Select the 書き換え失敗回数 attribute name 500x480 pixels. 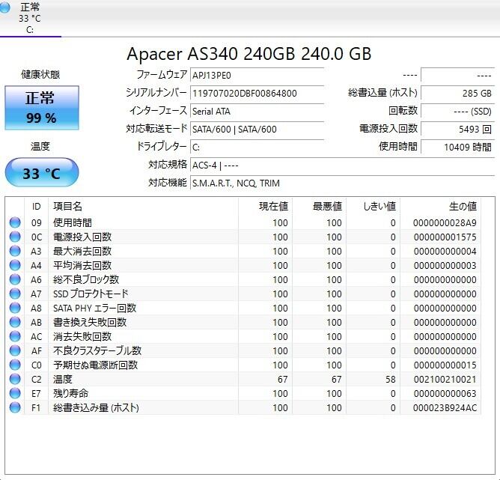click(x=90, y=322)
